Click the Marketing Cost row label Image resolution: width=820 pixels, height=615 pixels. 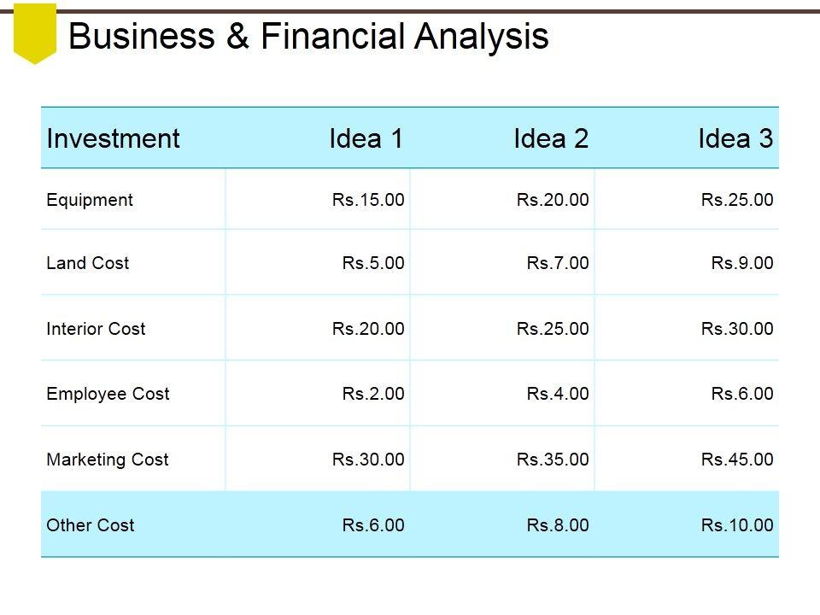click(108, 460)
